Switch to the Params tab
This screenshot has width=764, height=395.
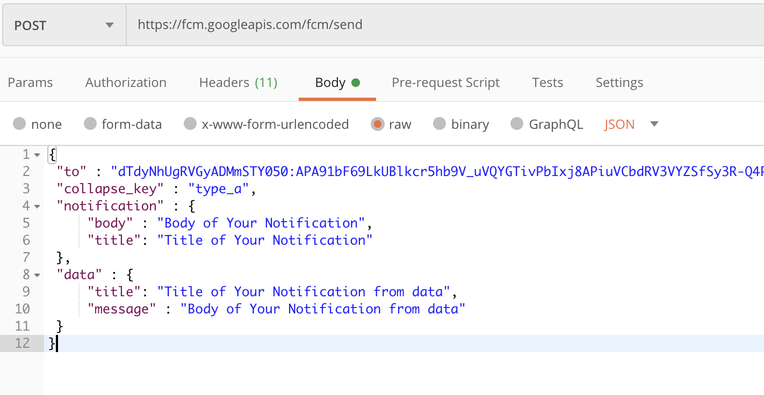point(30,83)
